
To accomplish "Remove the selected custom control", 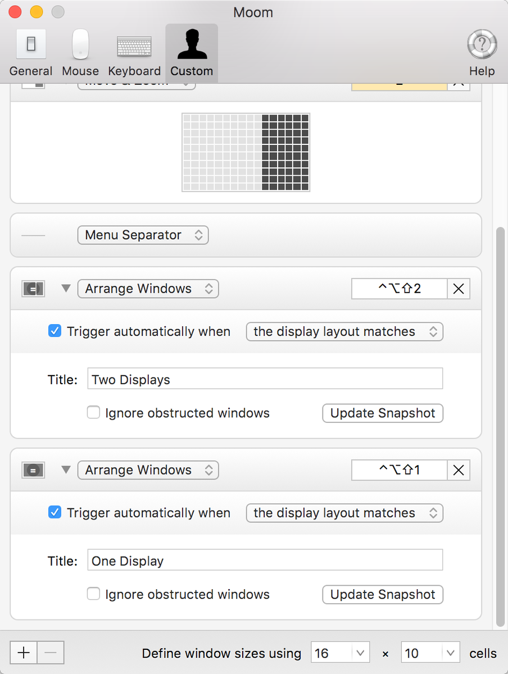I will pyautogui.click(x=51, y=653).
